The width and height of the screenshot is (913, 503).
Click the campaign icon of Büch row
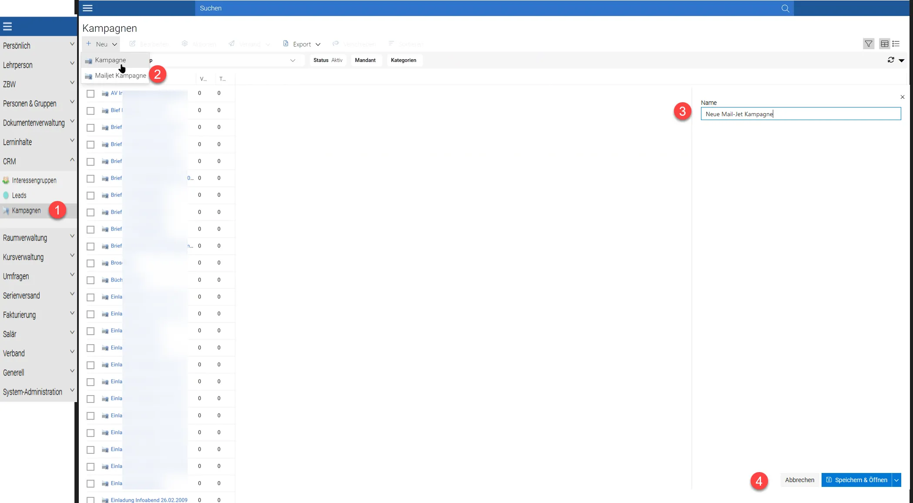coord(105,280)
